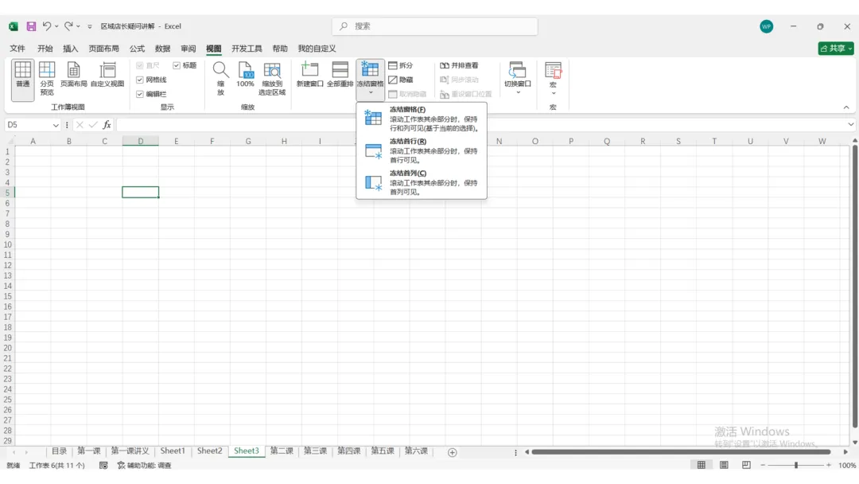The image size is (859, 484).
Task: Open Custom Views (自定义视图)
Action: (107, 75)
